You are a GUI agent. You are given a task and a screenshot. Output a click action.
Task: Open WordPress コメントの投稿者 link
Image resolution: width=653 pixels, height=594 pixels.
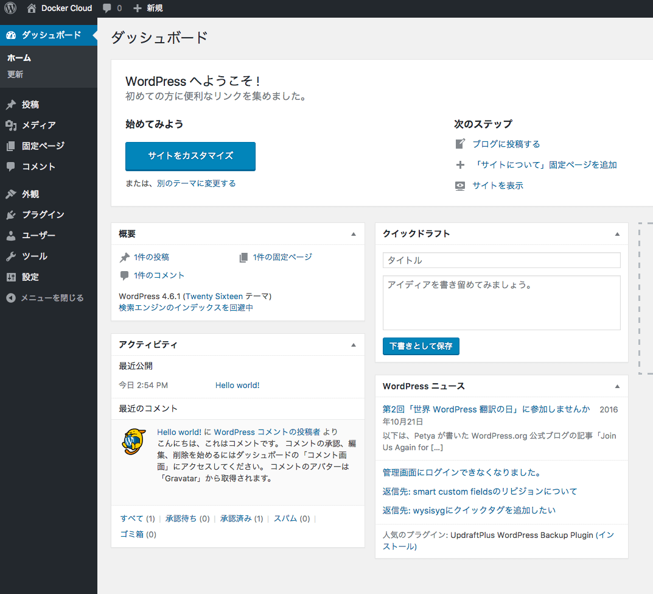267,433
